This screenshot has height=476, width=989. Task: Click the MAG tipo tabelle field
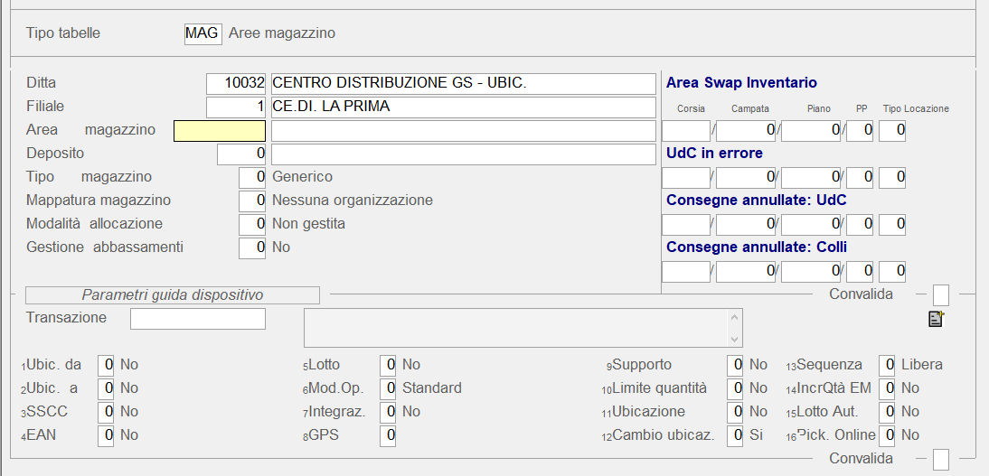coord(203,34)
